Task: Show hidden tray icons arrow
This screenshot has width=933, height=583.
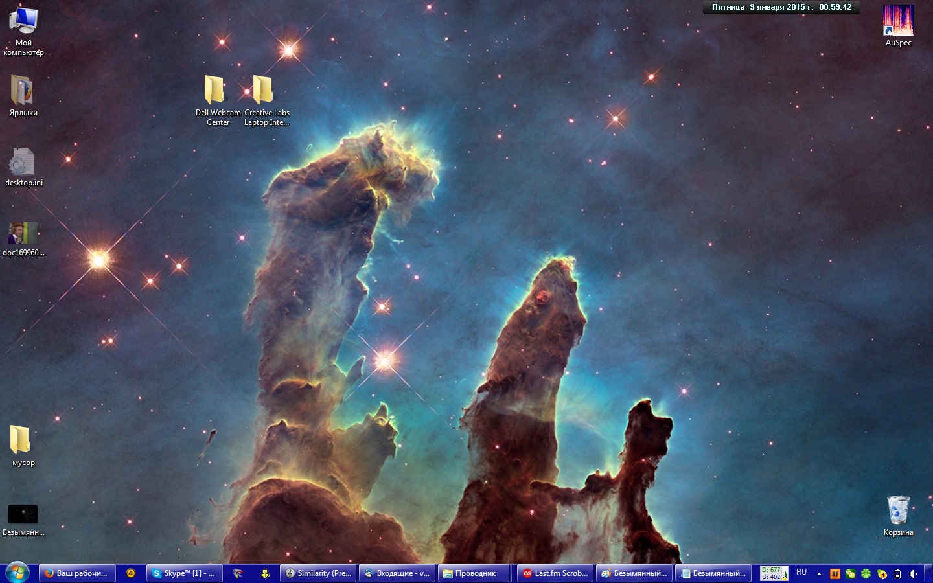Action: (819, 573)
